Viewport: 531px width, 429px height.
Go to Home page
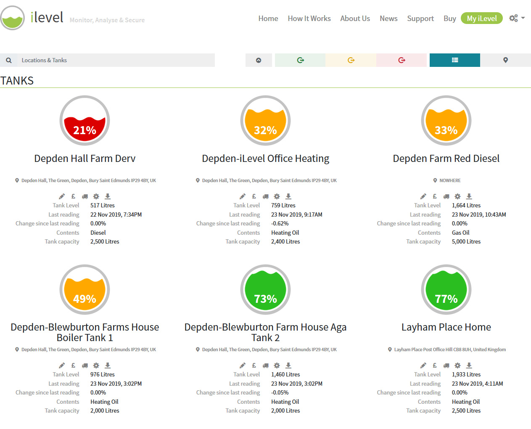tap(268, 19)
